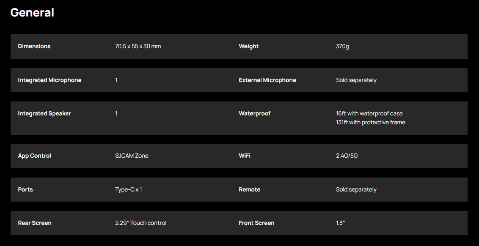Click the 131ft with protective frame text
Screen dimensions: 479x246
coord(371,122)
